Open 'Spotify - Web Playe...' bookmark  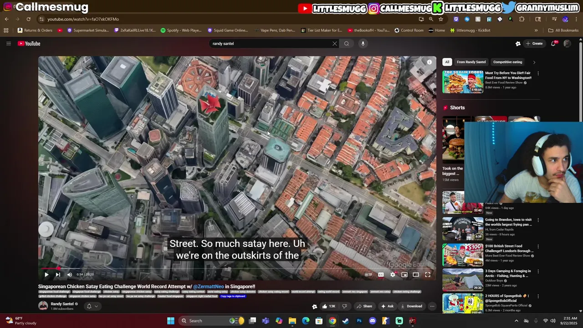coord(181,31)
